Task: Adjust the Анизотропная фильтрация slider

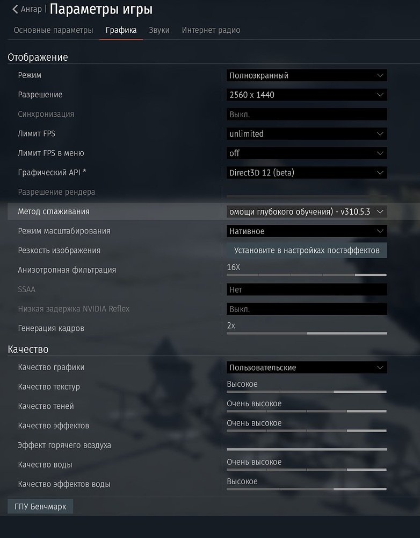Action: click(x=306, y=274)
